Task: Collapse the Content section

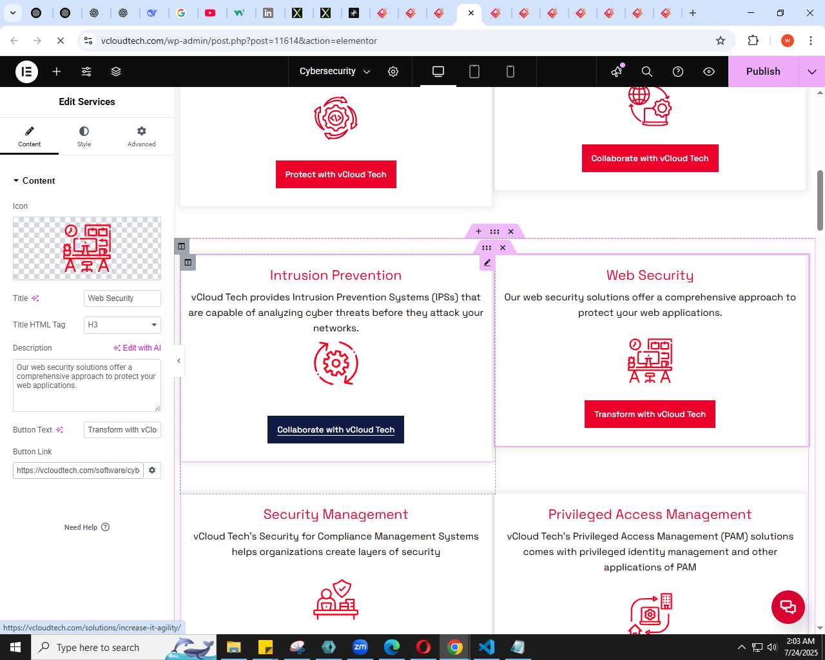Action: [34, 180]
